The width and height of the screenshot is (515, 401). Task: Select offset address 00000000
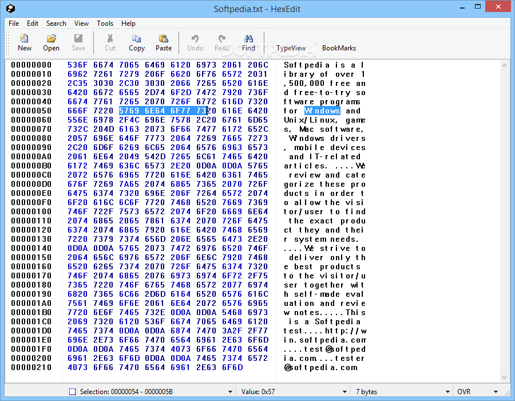point(31,65)
